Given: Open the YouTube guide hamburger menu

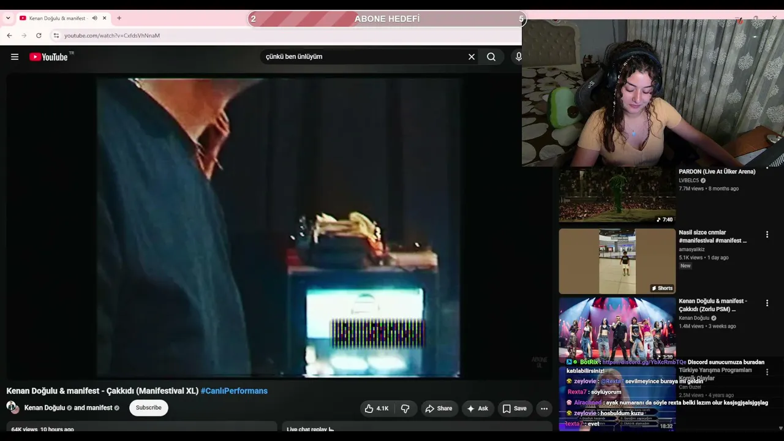Looking at the screenshot, I should pyautogui.click(x=15, y=57).
